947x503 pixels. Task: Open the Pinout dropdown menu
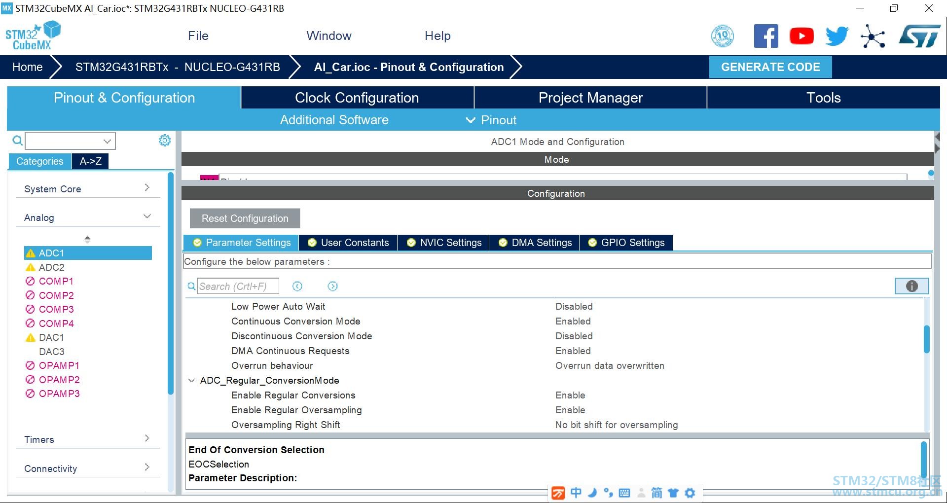491,120
